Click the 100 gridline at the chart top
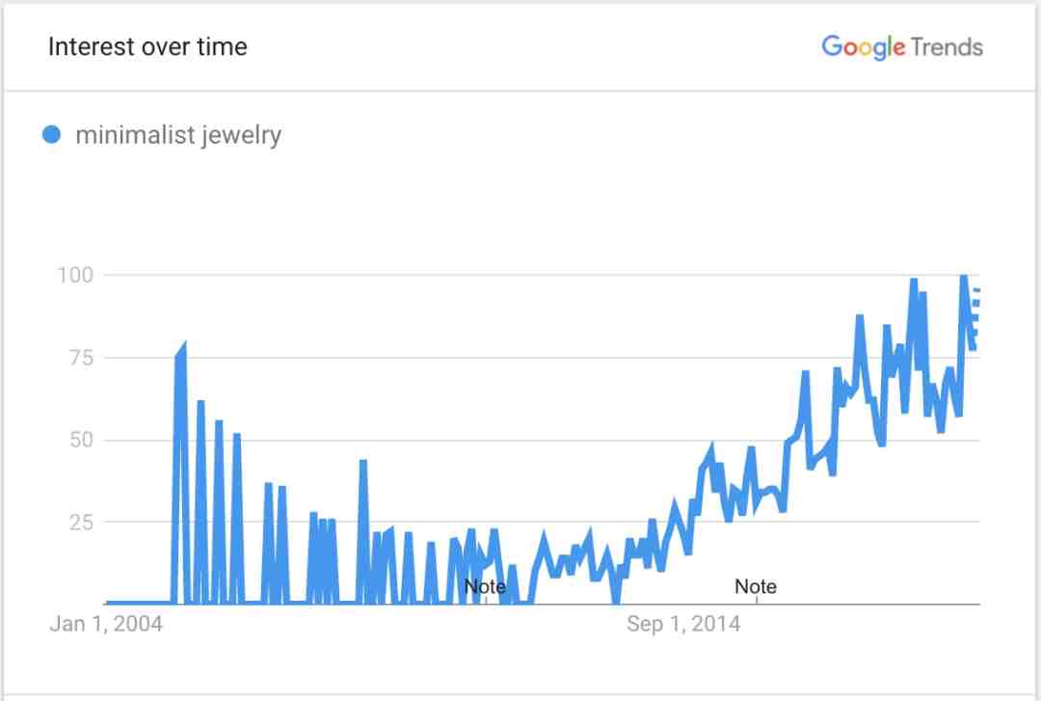1041x701 pixels. [x=541, y=275]
